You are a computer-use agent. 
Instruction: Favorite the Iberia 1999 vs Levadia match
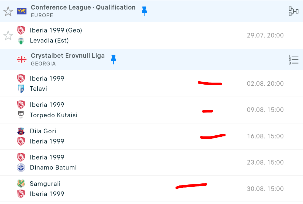(8, 36)
